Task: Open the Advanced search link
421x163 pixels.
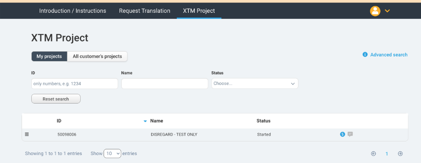Action: 389,55
